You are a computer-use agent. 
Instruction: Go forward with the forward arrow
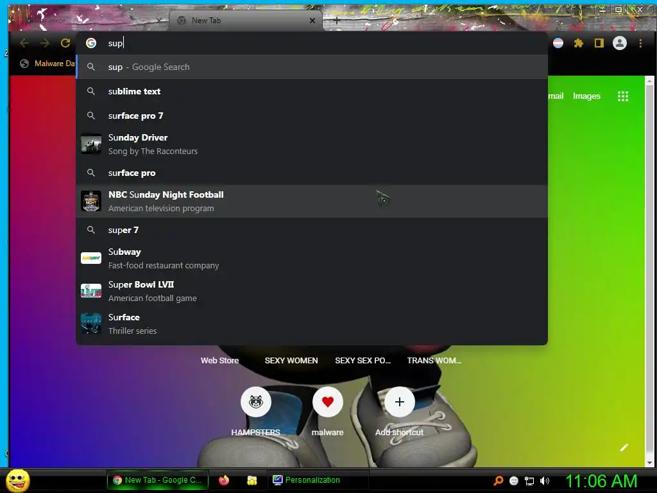[45, 43]
